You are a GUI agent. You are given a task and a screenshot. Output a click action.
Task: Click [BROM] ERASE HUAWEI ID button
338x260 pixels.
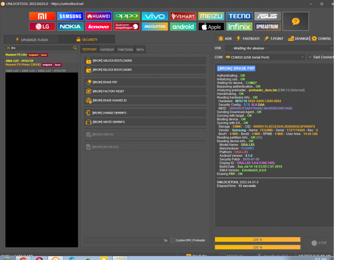point(145,100)
